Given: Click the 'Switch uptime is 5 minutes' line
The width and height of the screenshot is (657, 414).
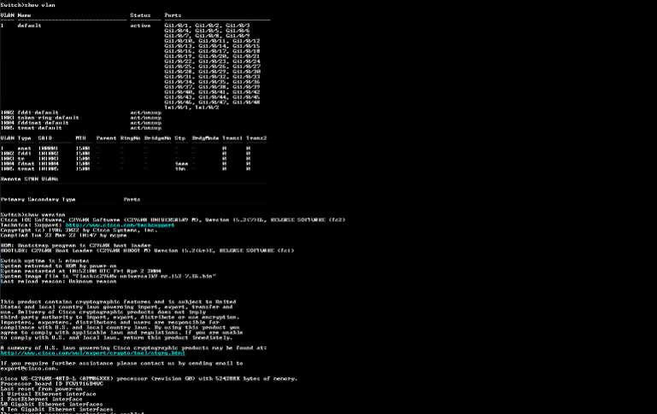Looking at the screenshot, I should tap(44, 261).
